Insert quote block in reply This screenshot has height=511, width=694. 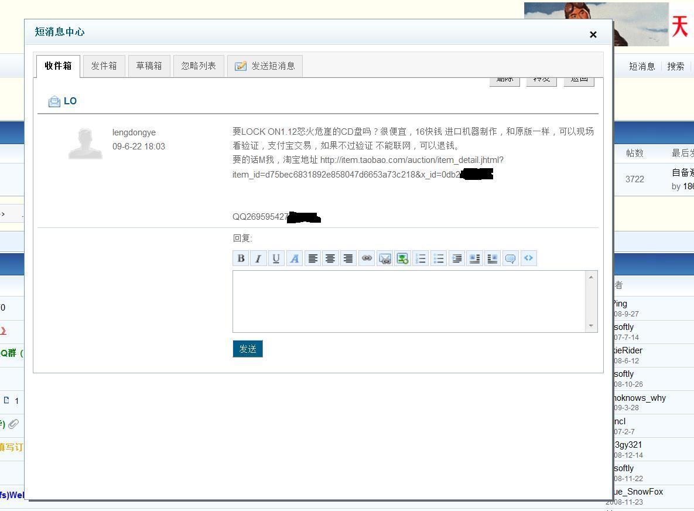point(510,258)
